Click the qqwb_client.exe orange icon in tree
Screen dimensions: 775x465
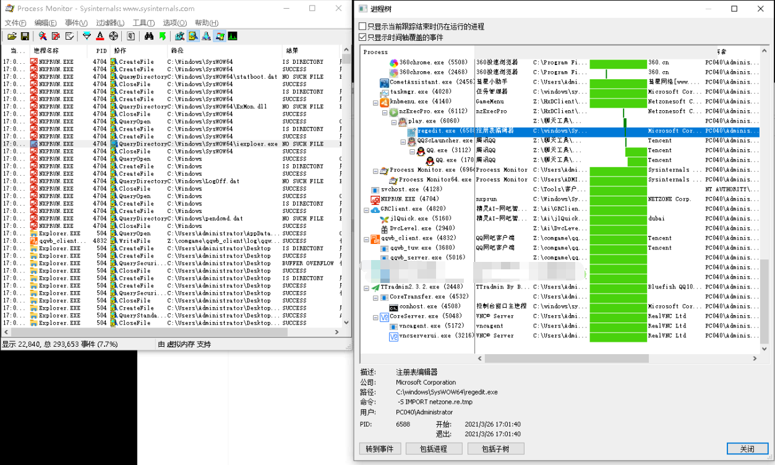coord(375,238)
